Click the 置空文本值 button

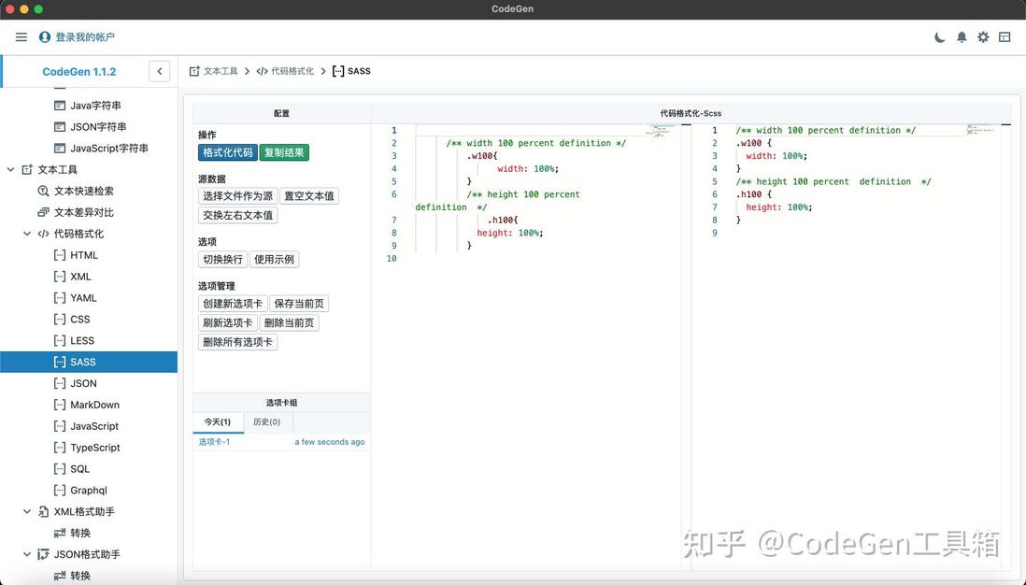click(x=309, y=195)
